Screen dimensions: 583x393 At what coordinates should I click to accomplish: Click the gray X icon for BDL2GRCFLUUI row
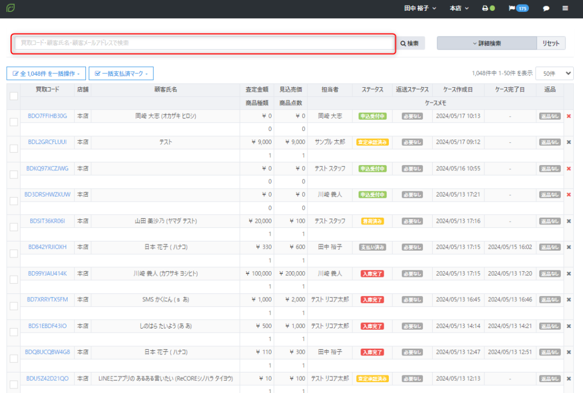[568, 142]
